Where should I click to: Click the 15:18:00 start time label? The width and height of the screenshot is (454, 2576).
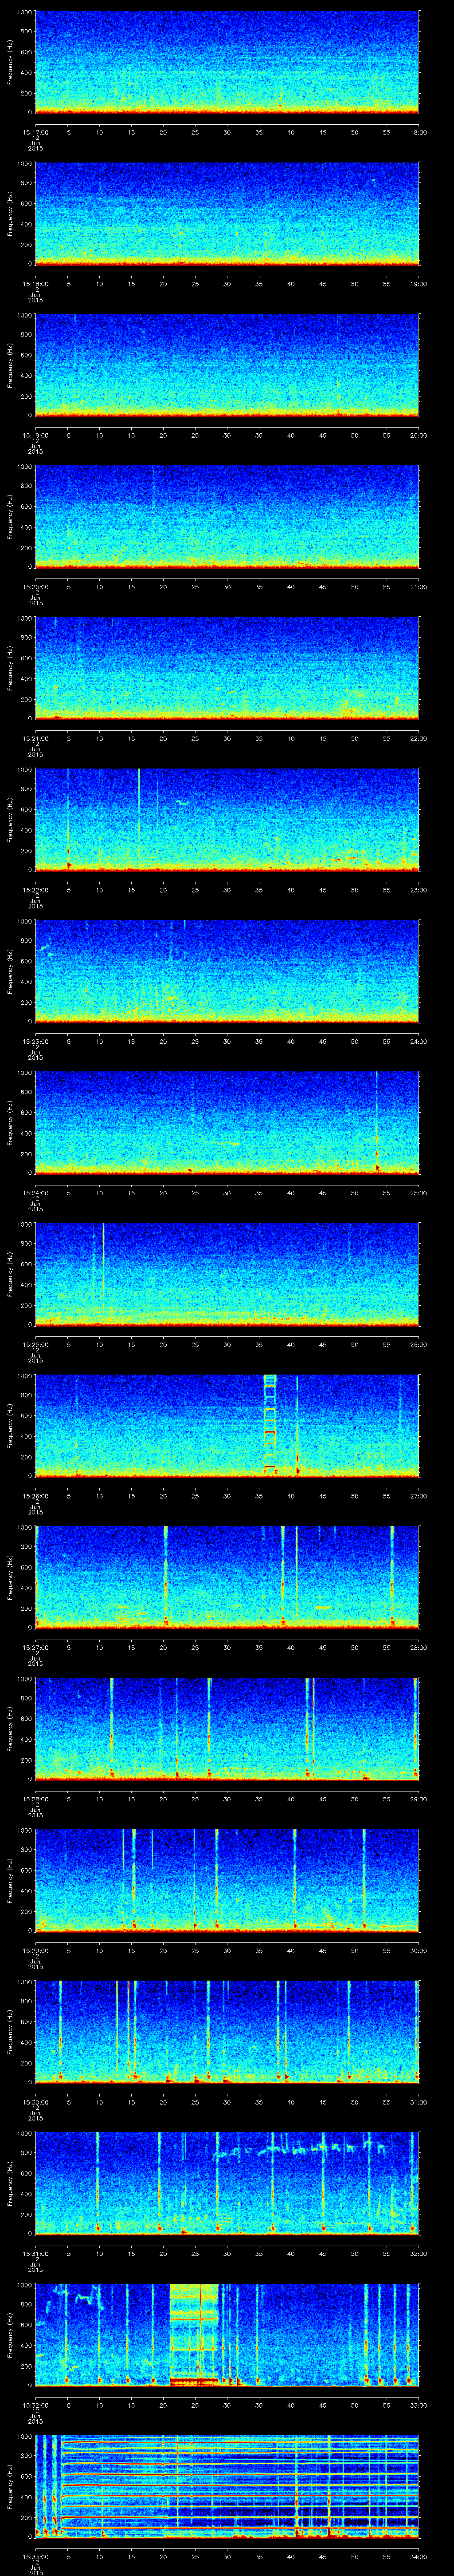click(x=35, y=284)
